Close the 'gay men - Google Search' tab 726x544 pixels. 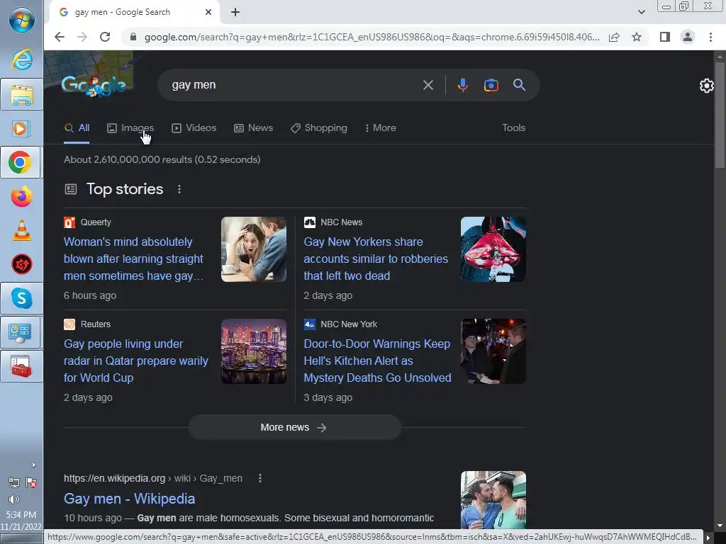click(208, 12)
